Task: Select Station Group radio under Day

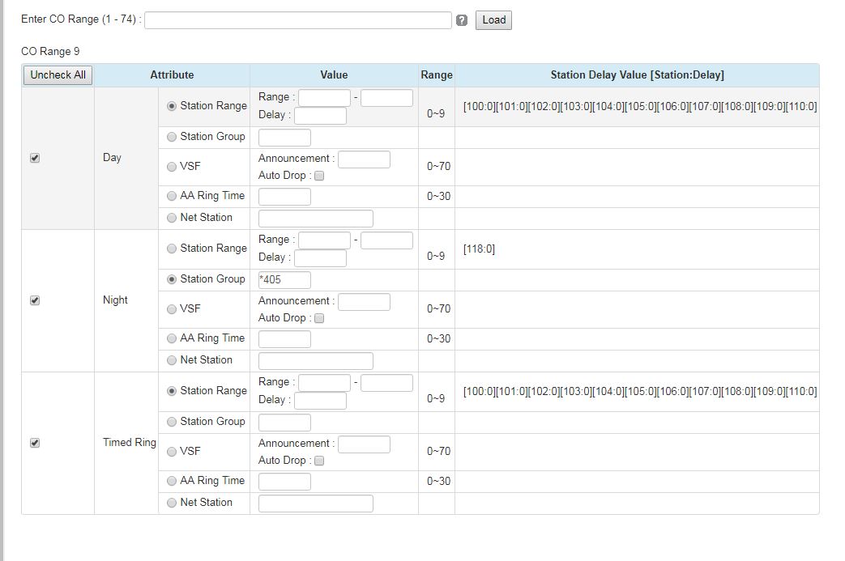Action: (171, 137)
